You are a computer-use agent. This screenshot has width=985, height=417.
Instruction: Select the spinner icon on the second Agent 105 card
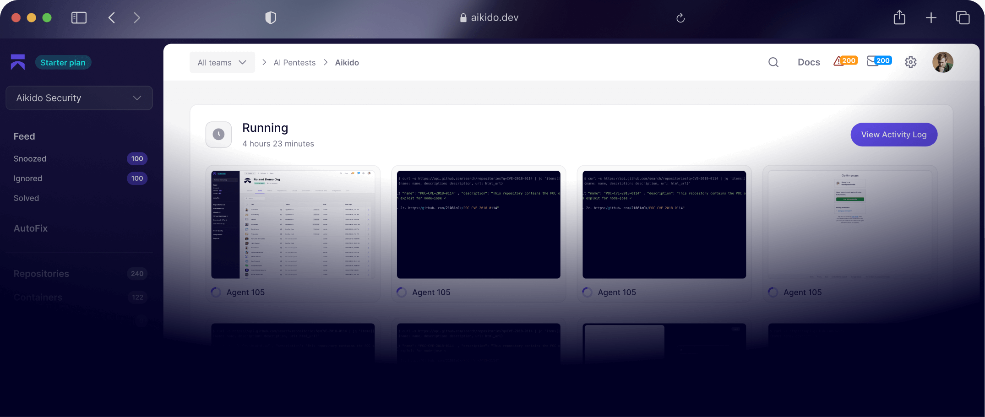pos(402,292)
